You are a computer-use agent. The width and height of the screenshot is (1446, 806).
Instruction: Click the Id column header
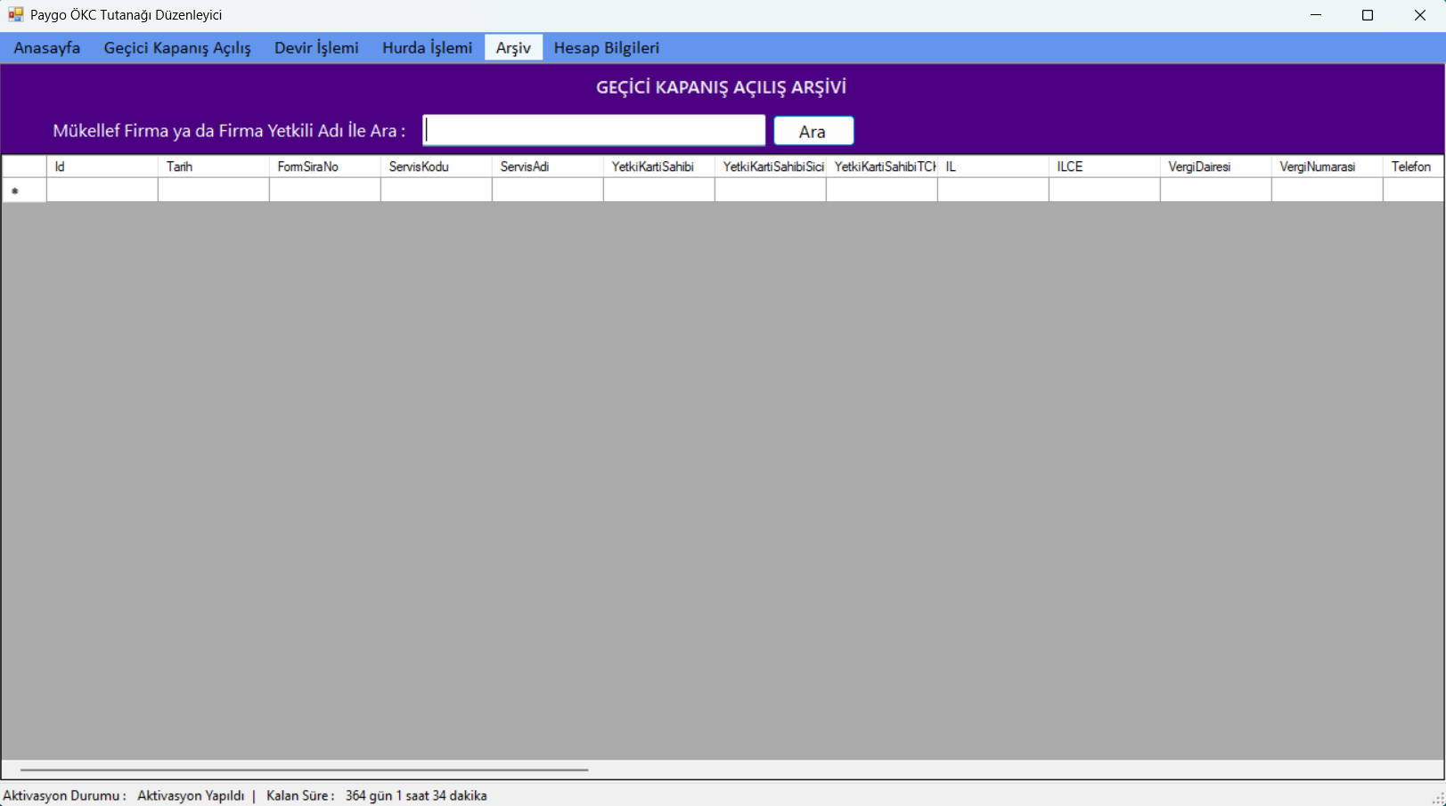pos(102,167)
